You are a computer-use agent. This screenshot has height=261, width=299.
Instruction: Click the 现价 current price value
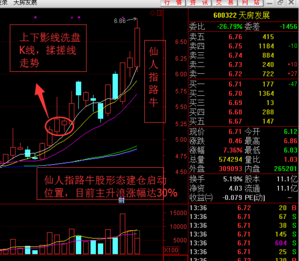[235, 132]
